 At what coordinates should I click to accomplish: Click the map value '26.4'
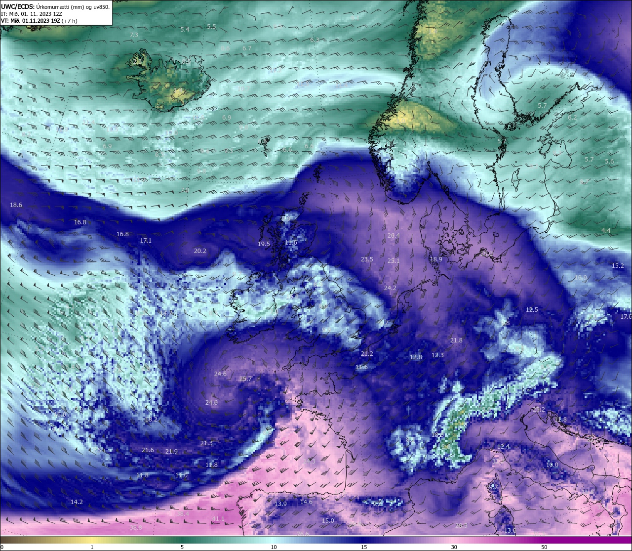tap(394, 236)
